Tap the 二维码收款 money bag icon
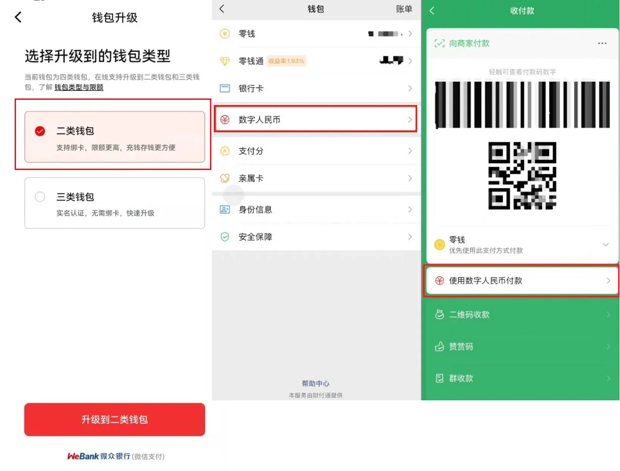620x471 pixels. [439, 314]
